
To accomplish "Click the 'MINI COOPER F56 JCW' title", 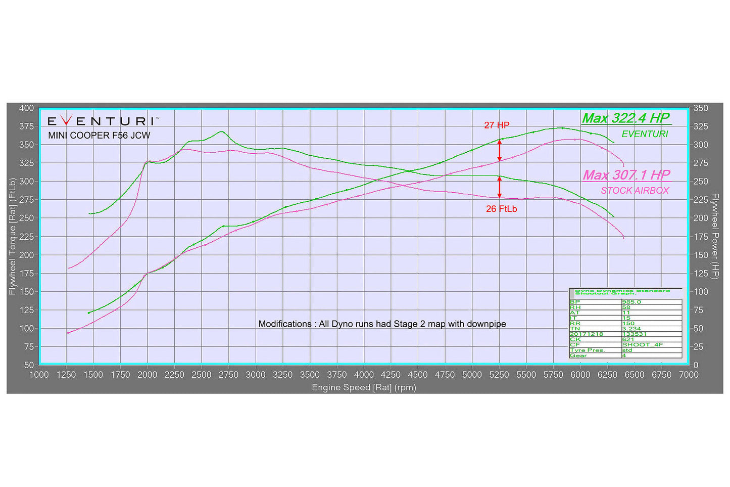I will (x=99, y=136).
